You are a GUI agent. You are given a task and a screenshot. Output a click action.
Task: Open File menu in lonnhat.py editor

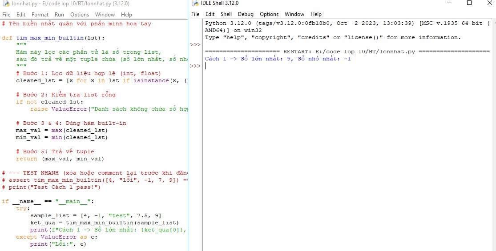[x=6, y=15]
